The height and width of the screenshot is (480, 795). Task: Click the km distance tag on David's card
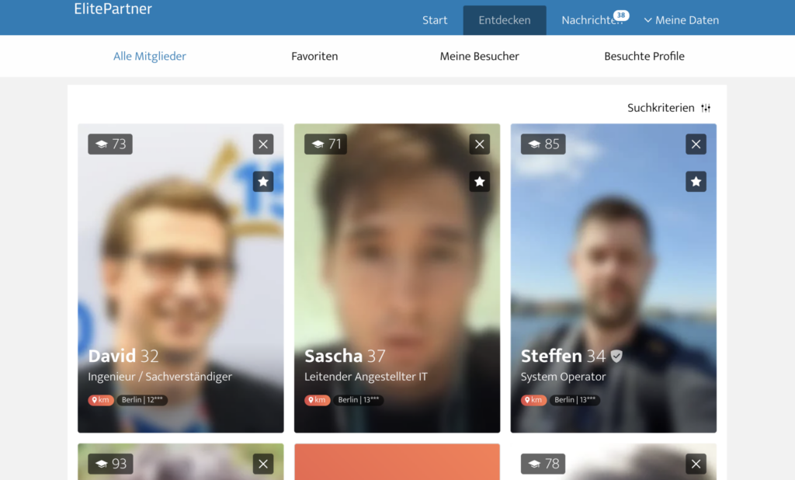pos(101,400)
